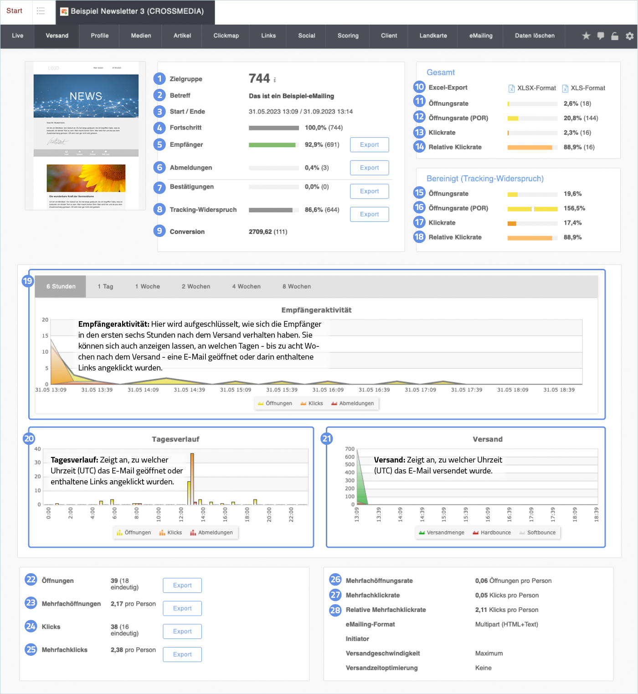
Task: Download the XLSX-Format Excel export
Action: [x=532, y=88]
